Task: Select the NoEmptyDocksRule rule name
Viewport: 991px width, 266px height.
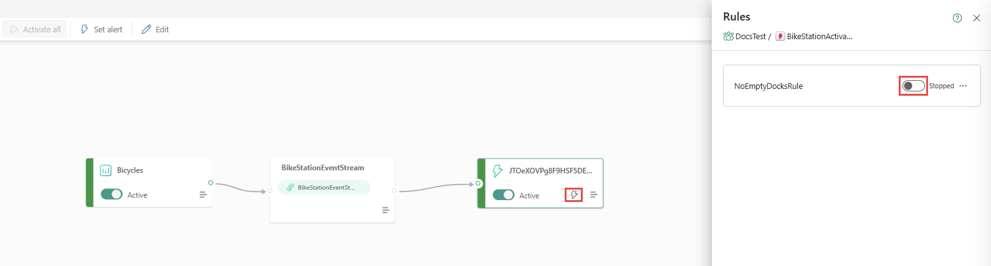Action: coord(768,86)
